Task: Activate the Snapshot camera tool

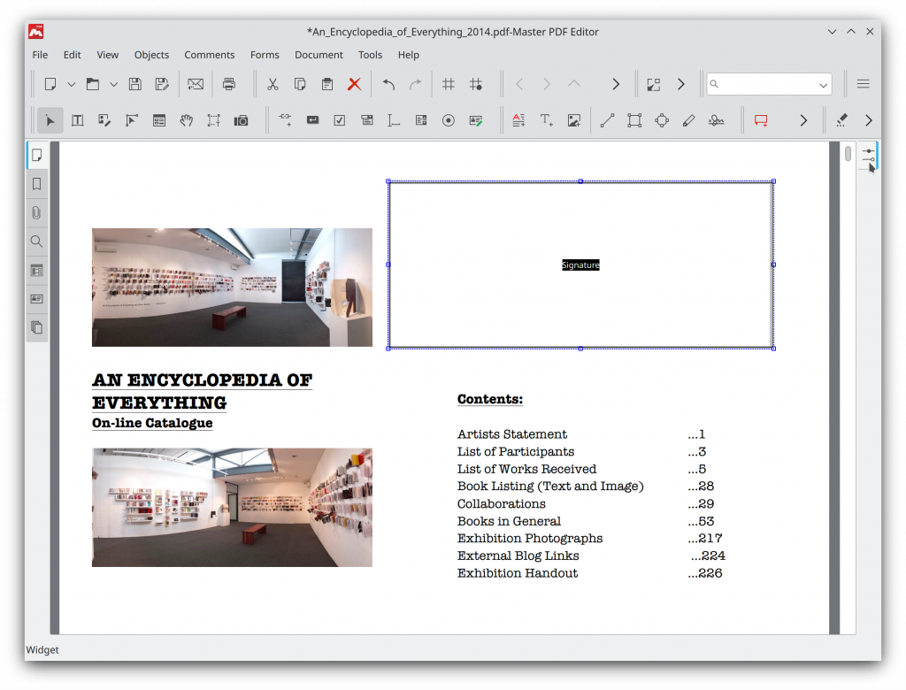Action: pos(241,119)
